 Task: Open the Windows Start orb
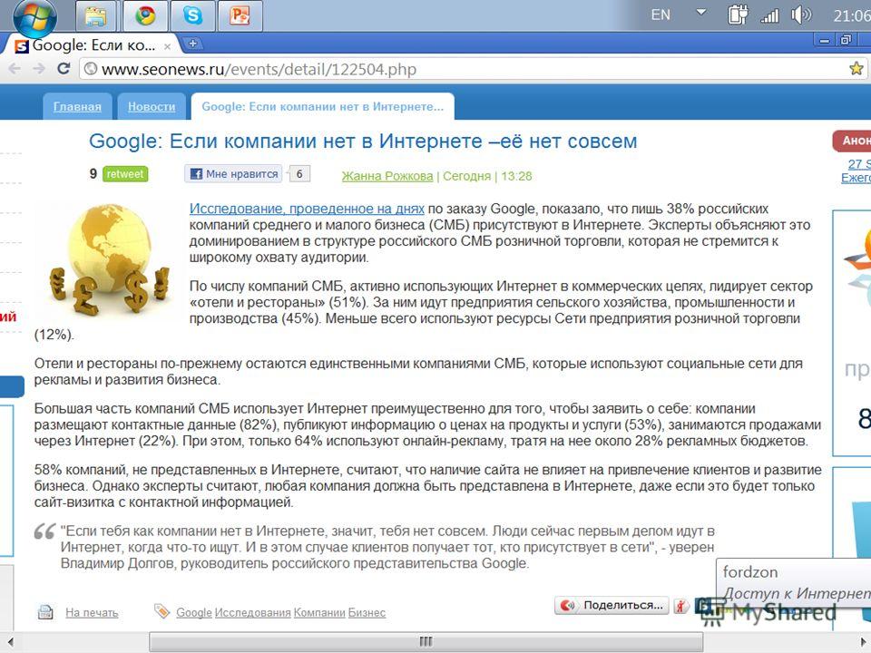pos(34,18)
